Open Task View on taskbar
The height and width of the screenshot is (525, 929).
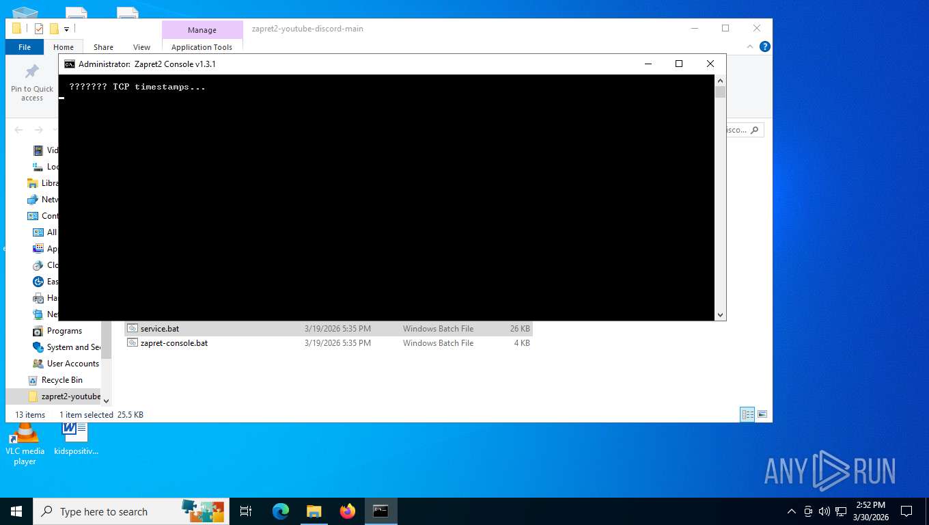coord(246,511)
